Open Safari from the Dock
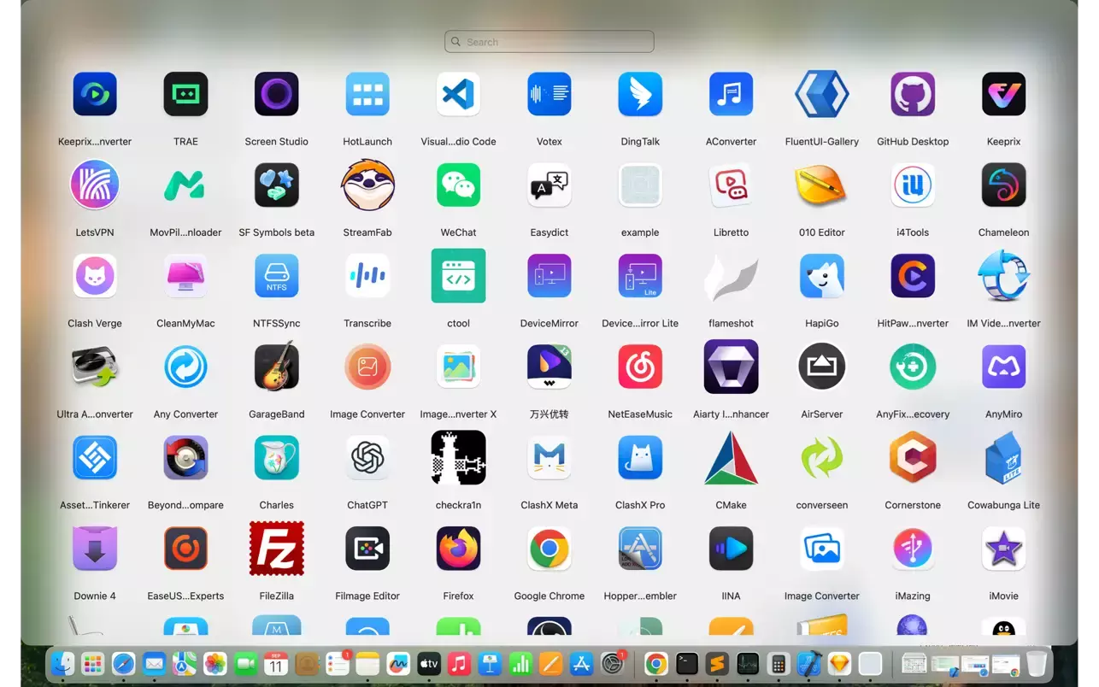The height and width of the screenshot is (687, 1099). pyautogui.click(x=123, y=664)
